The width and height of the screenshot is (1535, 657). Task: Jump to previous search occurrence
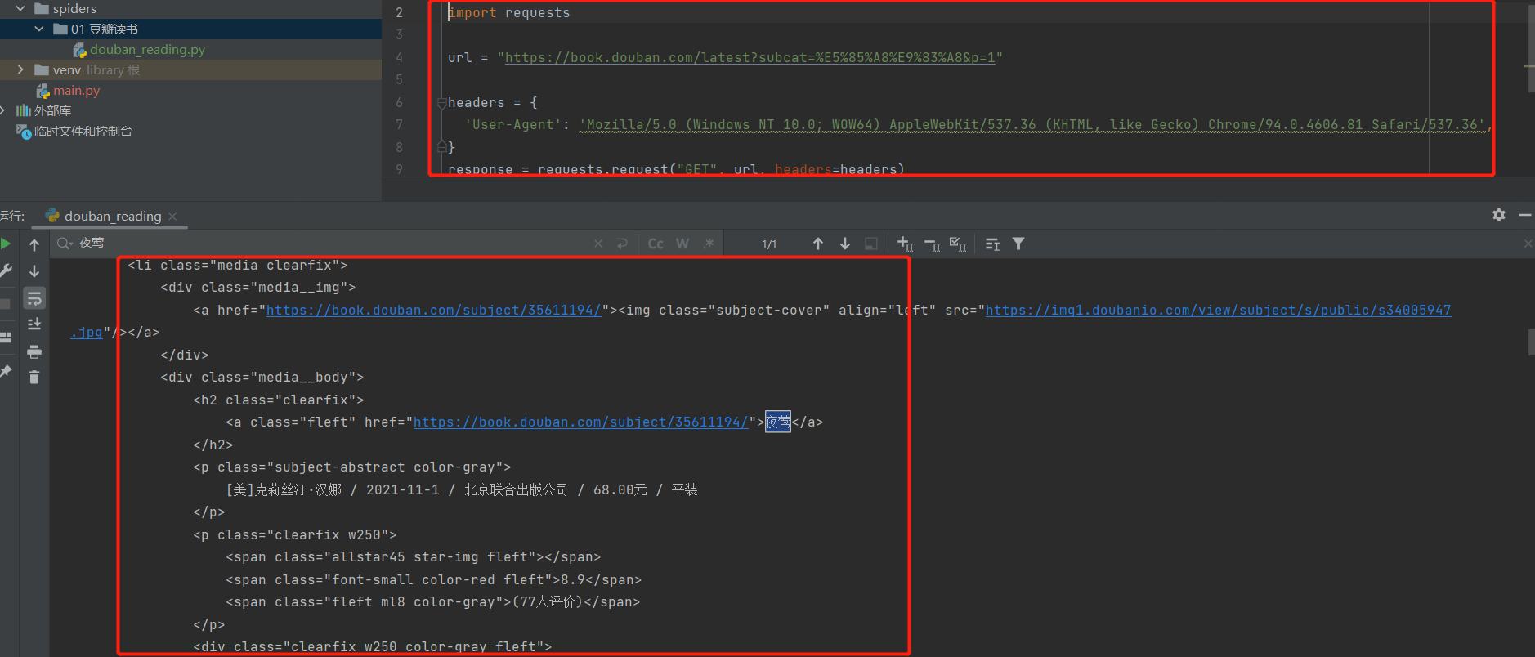point(818,244)
